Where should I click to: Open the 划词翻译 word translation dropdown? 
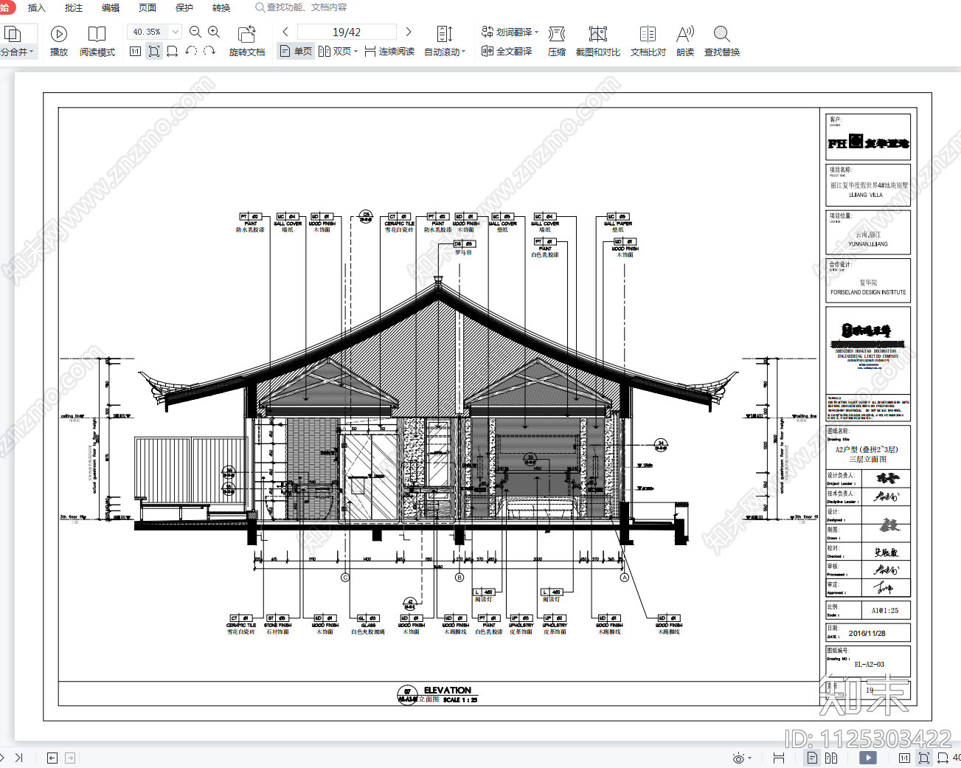click(510, 32)
